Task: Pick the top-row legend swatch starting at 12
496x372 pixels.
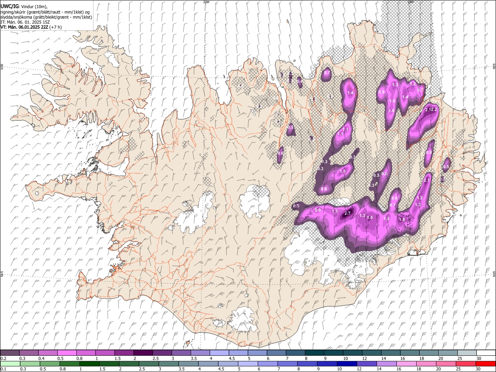Action: point(372,353)
